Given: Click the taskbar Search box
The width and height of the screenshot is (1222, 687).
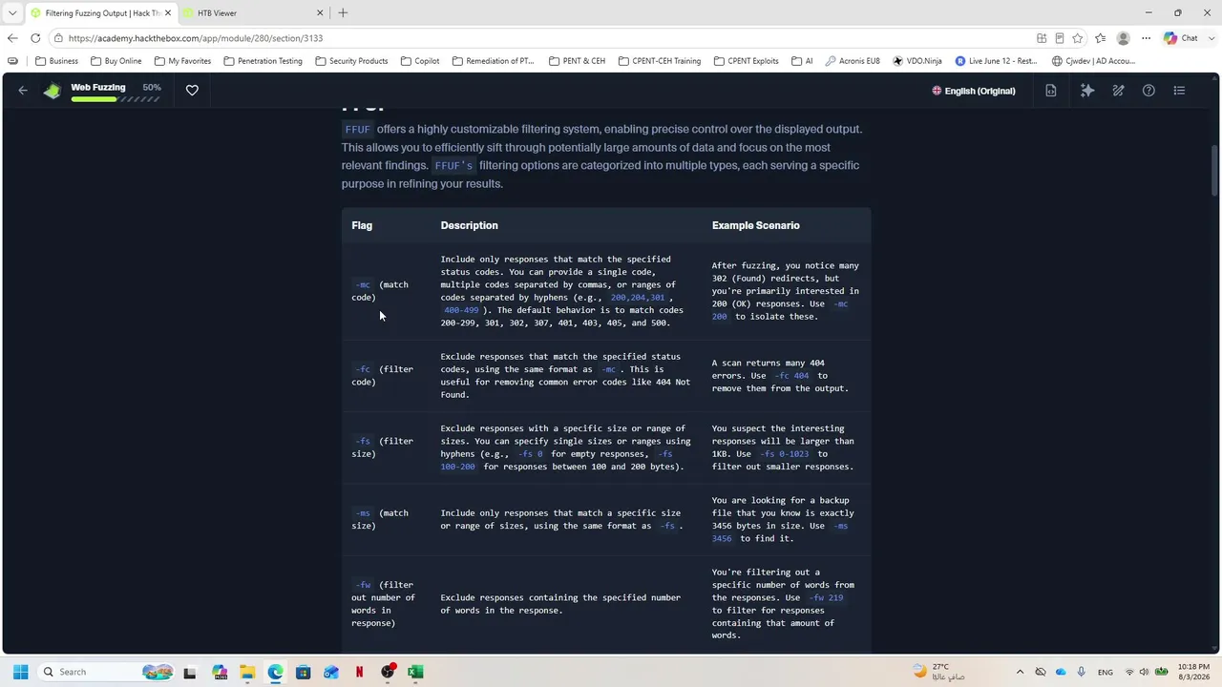Looking at the screenshot, I should pyautogui.click(x=106, y=672).
